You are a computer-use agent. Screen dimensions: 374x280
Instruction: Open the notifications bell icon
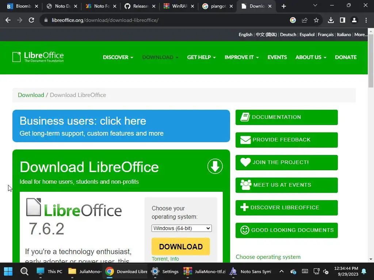click(x=364, y=271)
